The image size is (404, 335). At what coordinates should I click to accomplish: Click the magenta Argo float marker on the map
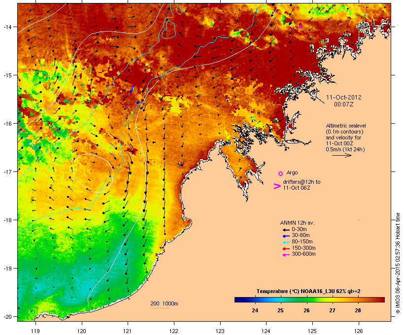[x=301, y=26]
